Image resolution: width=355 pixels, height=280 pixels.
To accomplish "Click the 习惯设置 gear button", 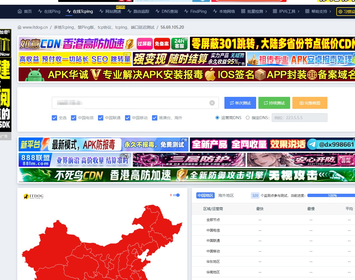I will pos(346,12).
